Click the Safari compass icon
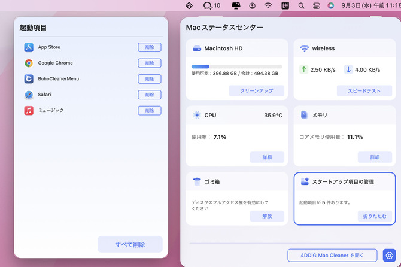 29,95
